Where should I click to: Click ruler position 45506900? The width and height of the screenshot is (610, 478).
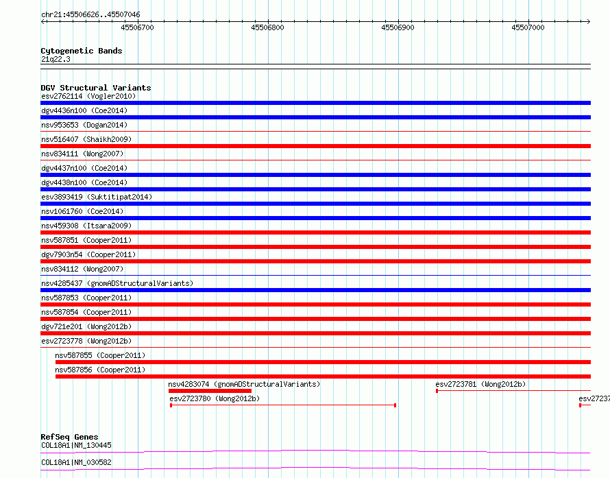(x=398, y=27)
